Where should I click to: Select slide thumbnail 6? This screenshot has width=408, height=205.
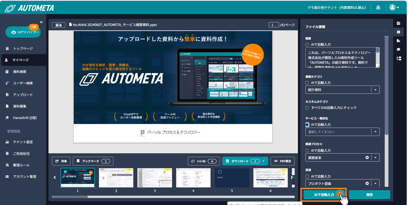coord(270,178)
